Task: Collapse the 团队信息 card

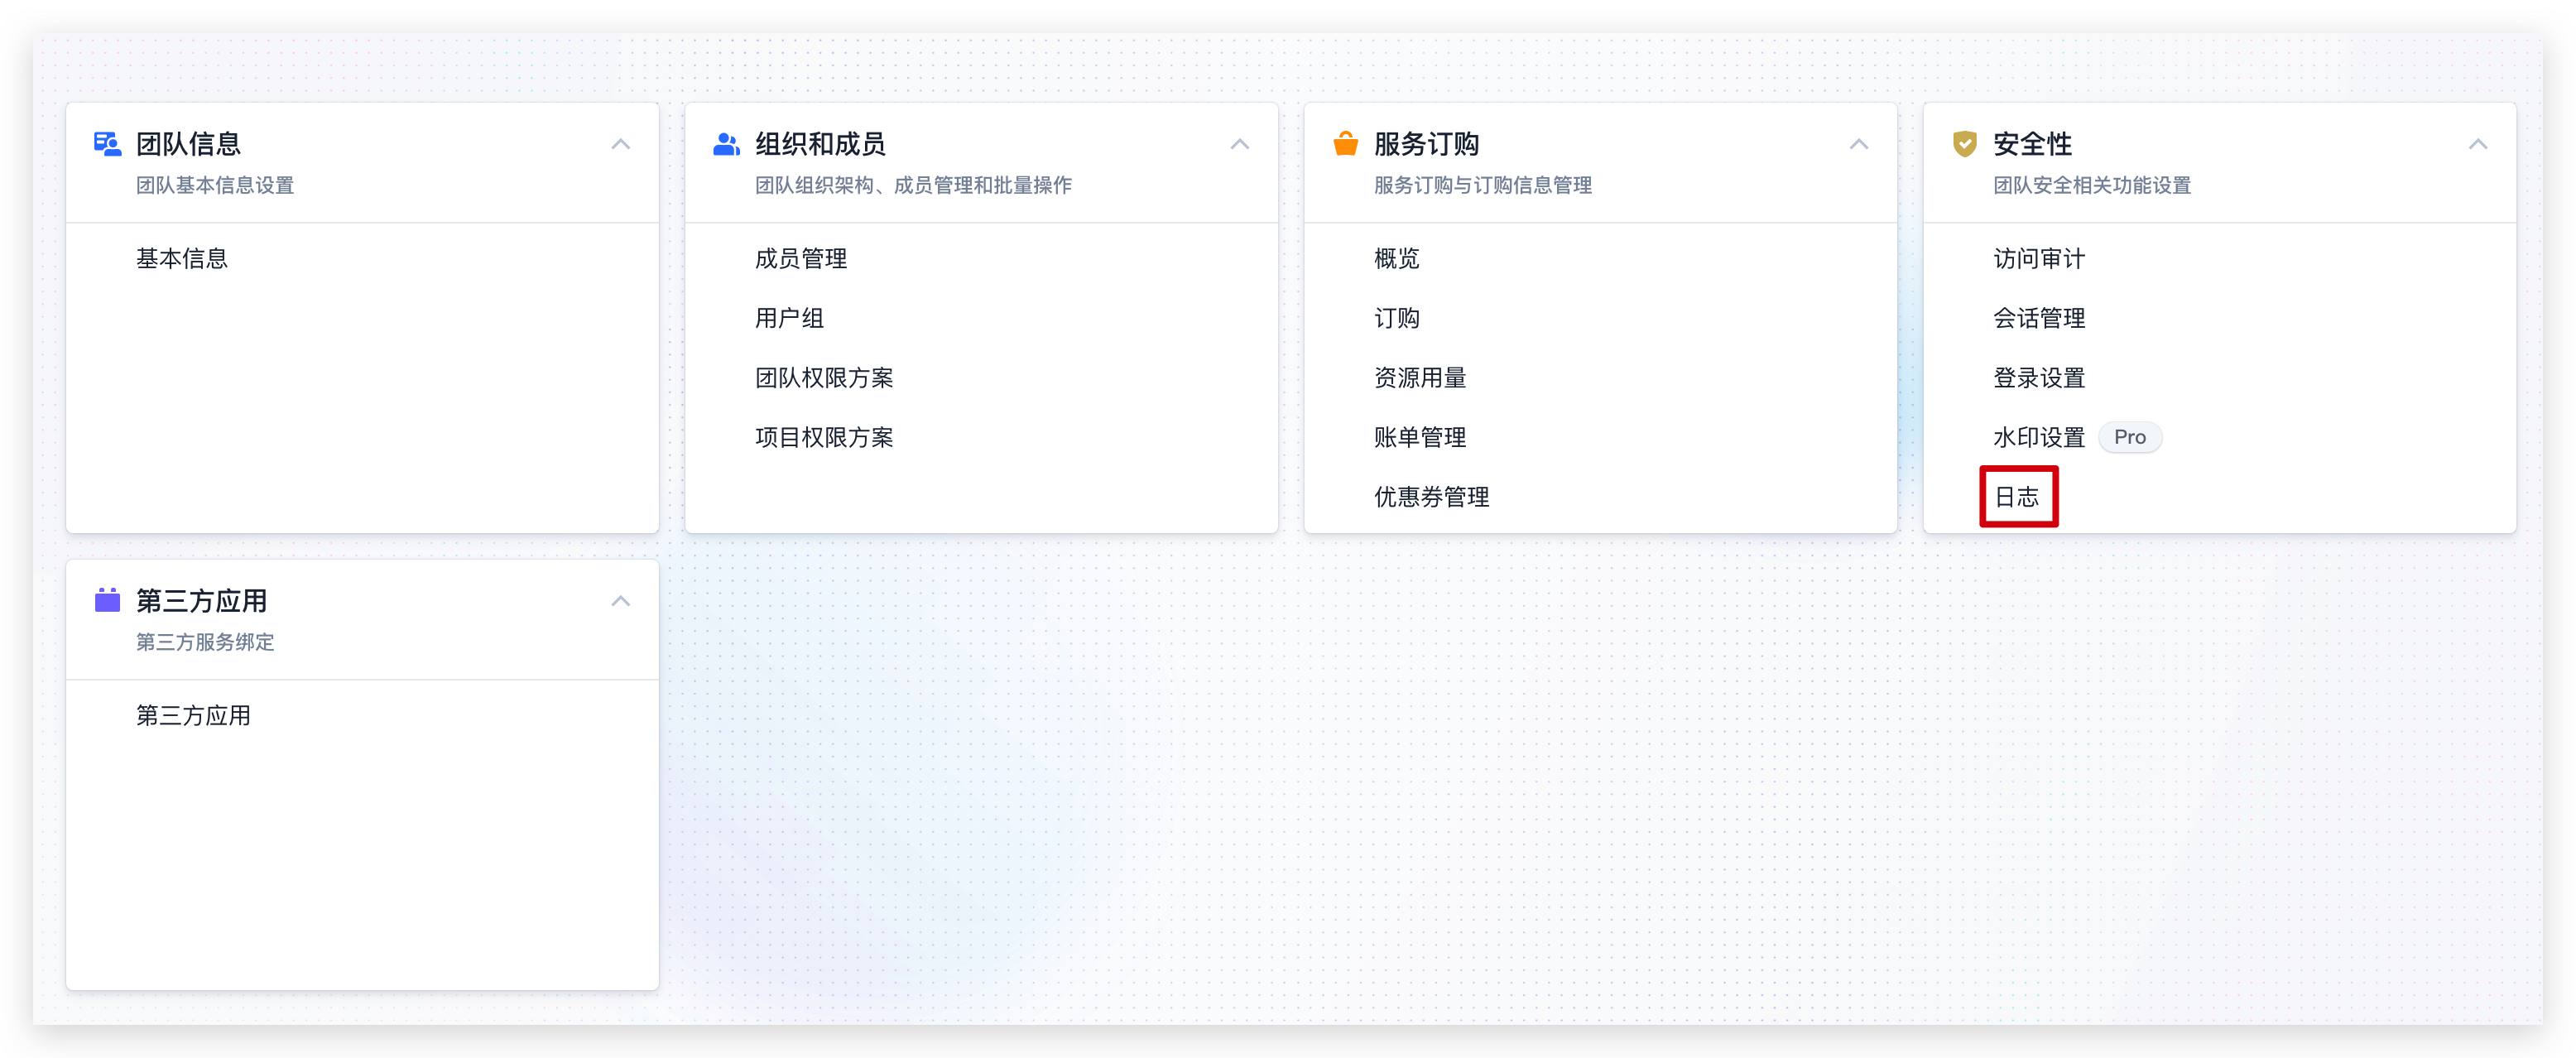Action: [620, 144]
